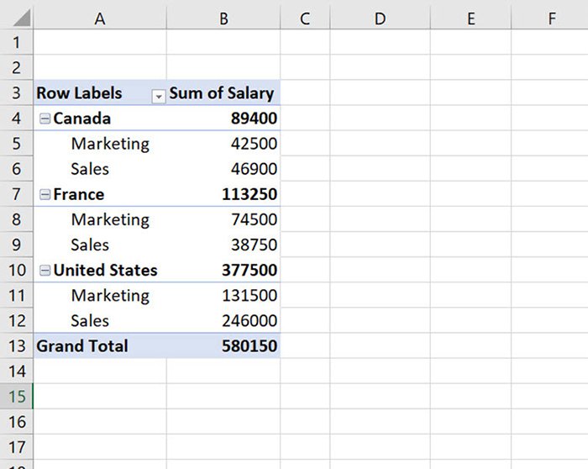Select United States Sales value 246000
Image resolution: width=588 pixels, height=469 pixels.
pos(249,321)
